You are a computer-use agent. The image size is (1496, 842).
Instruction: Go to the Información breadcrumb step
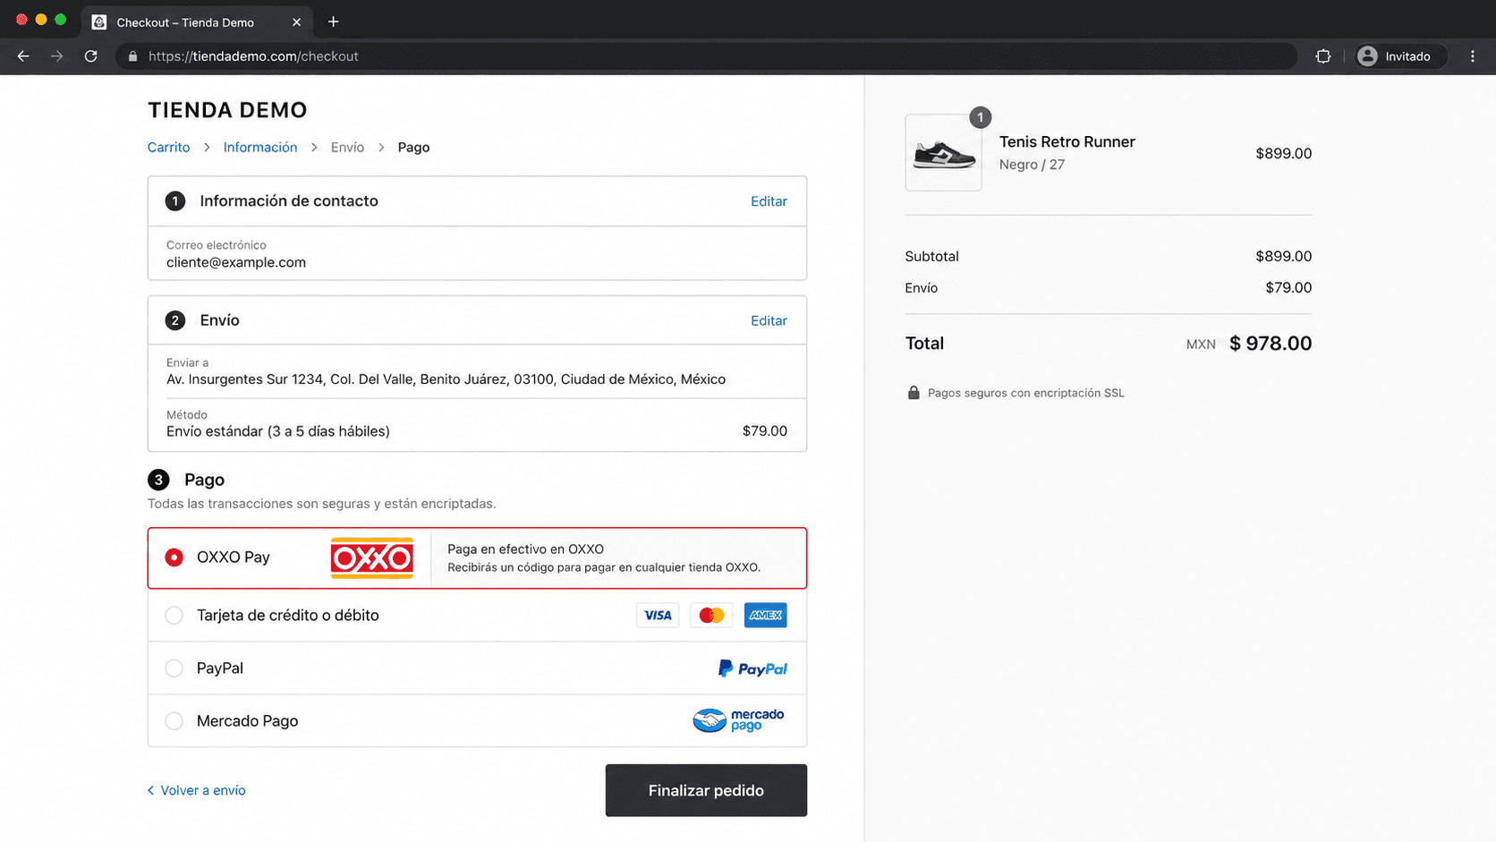[260, 148]
